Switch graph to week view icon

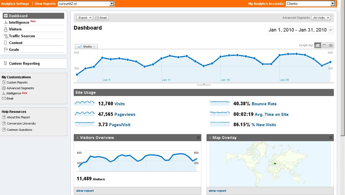[x=324, y=45]
